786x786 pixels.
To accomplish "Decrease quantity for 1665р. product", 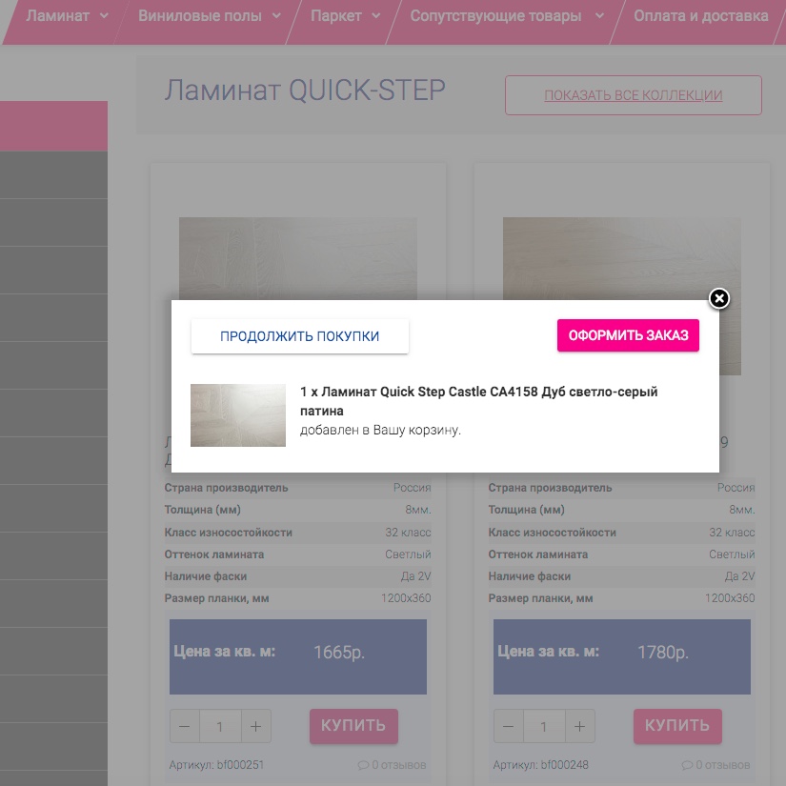I will pos(185,727).
